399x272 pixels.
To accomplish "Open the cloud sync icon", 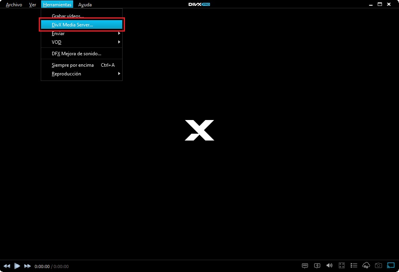I will (x=366, y=265).
